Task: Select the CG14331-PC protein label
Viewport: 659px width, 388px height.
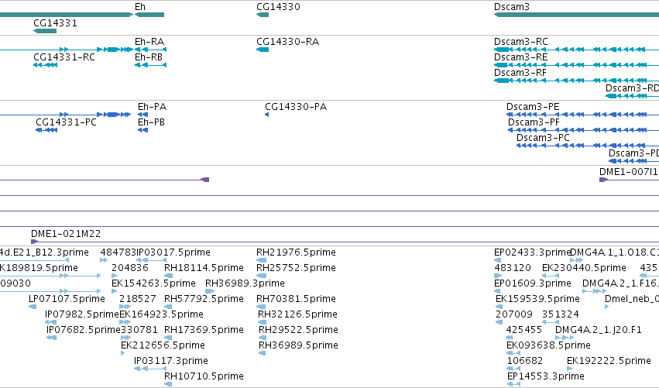Action: click(66, 122)
